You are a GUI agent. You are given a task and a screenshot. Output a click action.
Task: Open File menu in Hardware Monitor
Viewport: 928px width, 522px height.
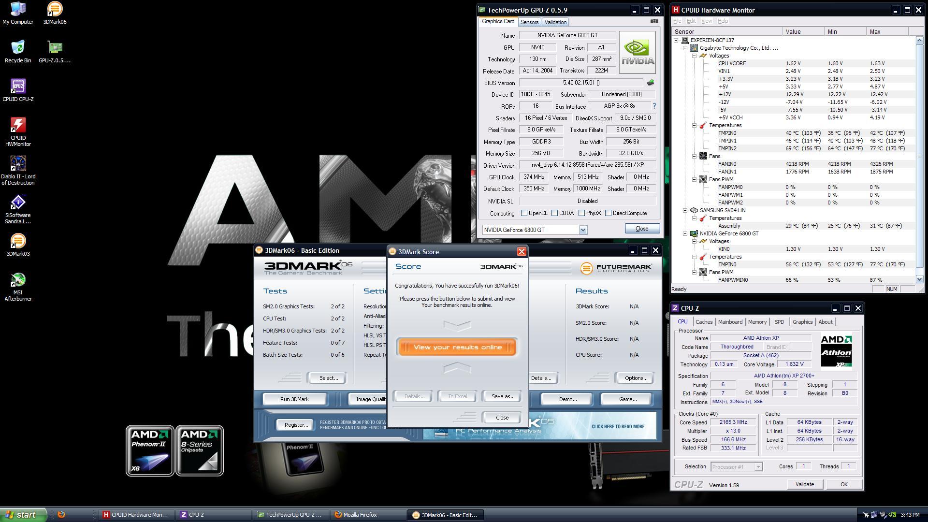click(677, 21)
